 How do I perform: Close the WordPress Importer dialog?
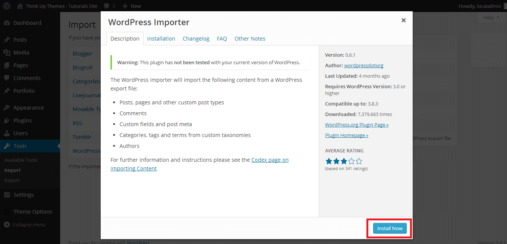[x=403, y=20]
